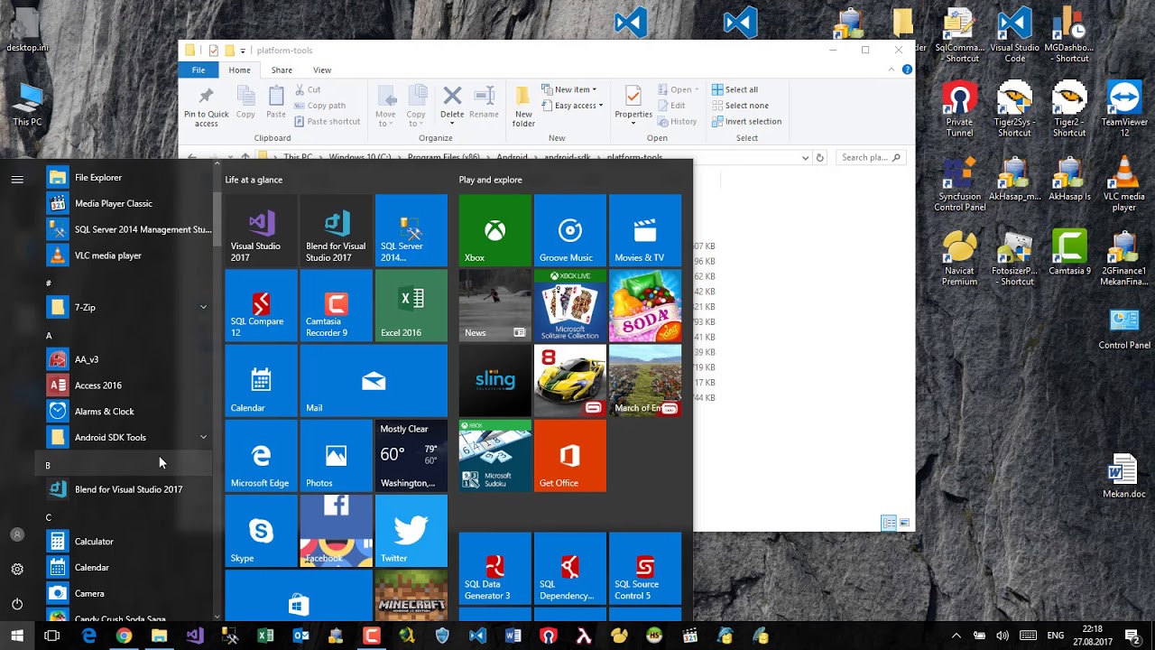This screenshot has width=1155, height=650.
Task: Switch to the View ribbon tab
Action: click(322, 70)
